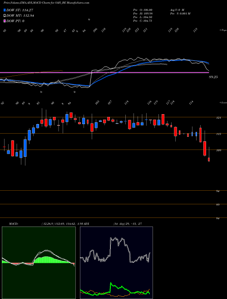Click the last red candlestick on the price chart

click(209, 159)
